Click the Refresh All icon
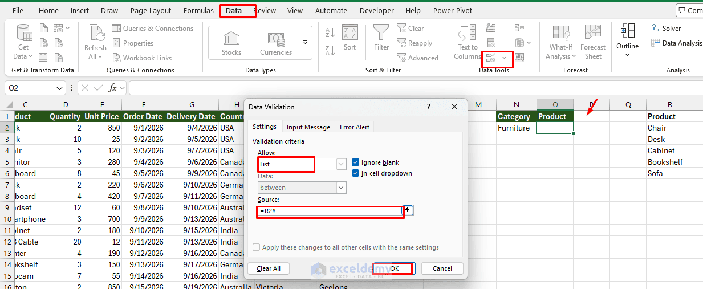The width and height of the screenshot is (703, 289). click(95, 42)
